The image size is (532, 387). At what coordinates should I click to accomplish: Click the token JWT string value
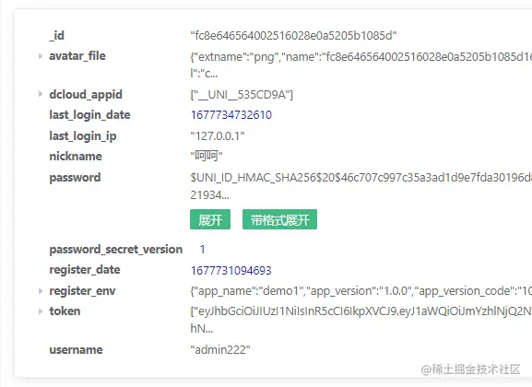pos(361,320)
